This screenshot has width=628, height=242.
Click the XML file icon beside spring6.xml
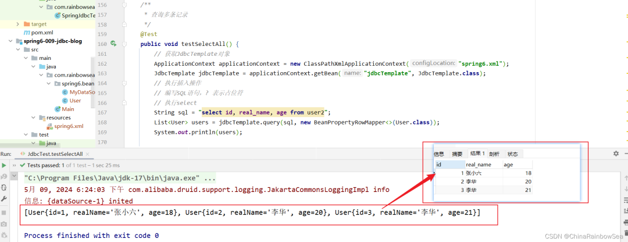pos(50,126)
